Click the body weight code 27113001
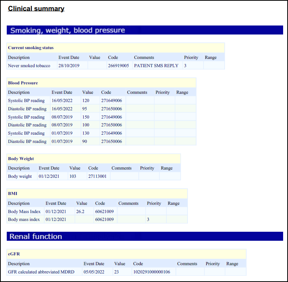This screenshot has height=282, width=288. pos(97,176)
